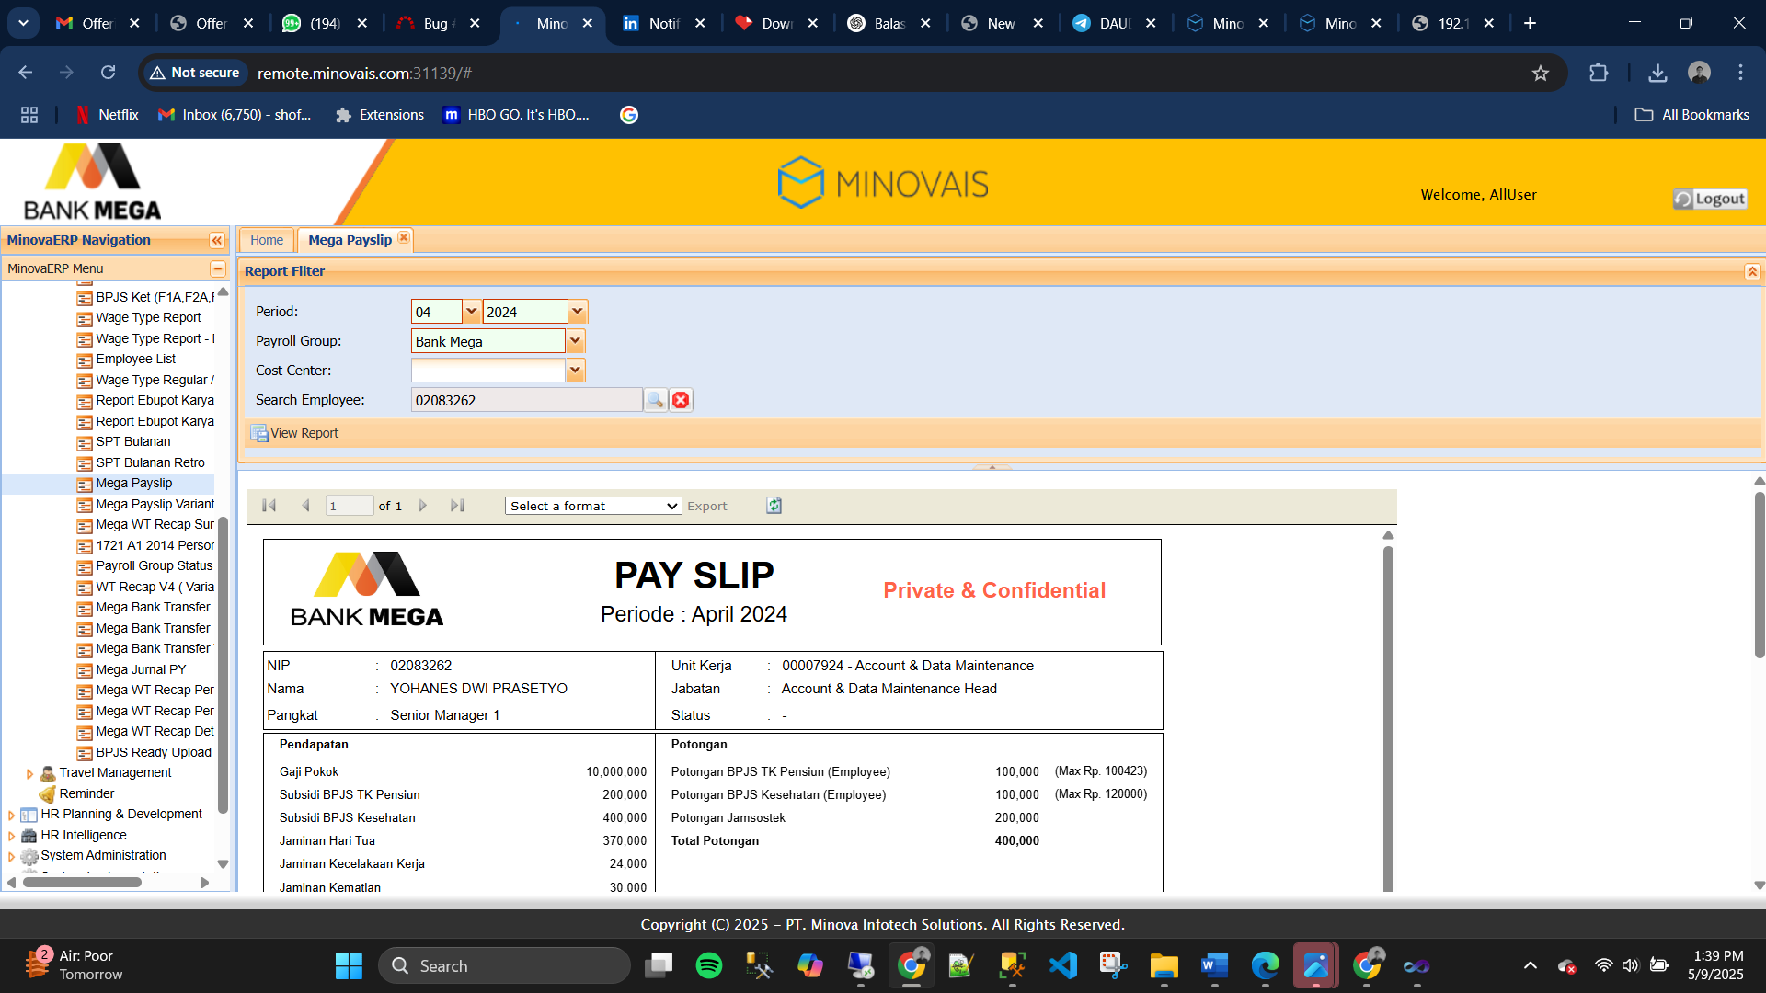
Task: Open Microsoft Word from the taskbar
Action: coord(1214,965)
